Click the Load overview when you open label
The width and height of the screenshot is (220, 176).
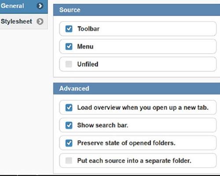click(143, 108)
